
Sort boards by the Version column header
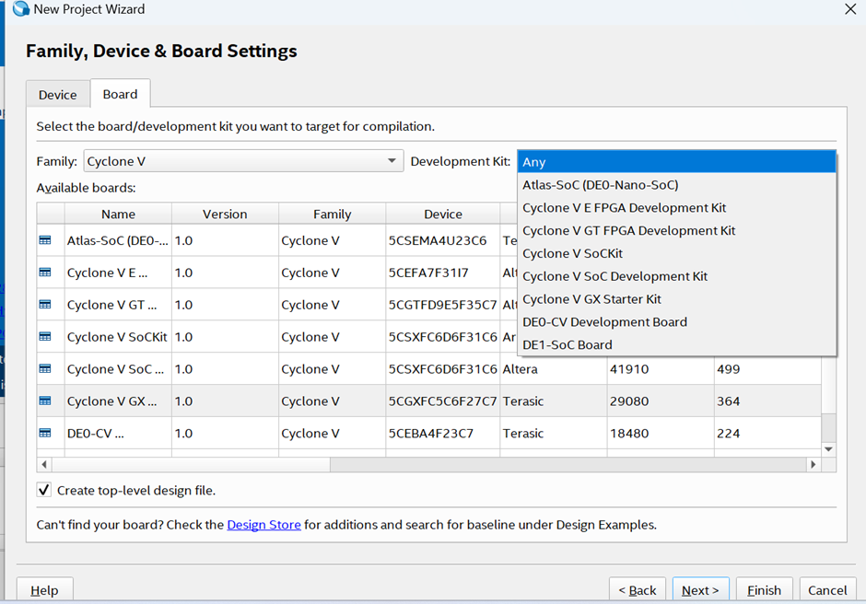point(225,214)
